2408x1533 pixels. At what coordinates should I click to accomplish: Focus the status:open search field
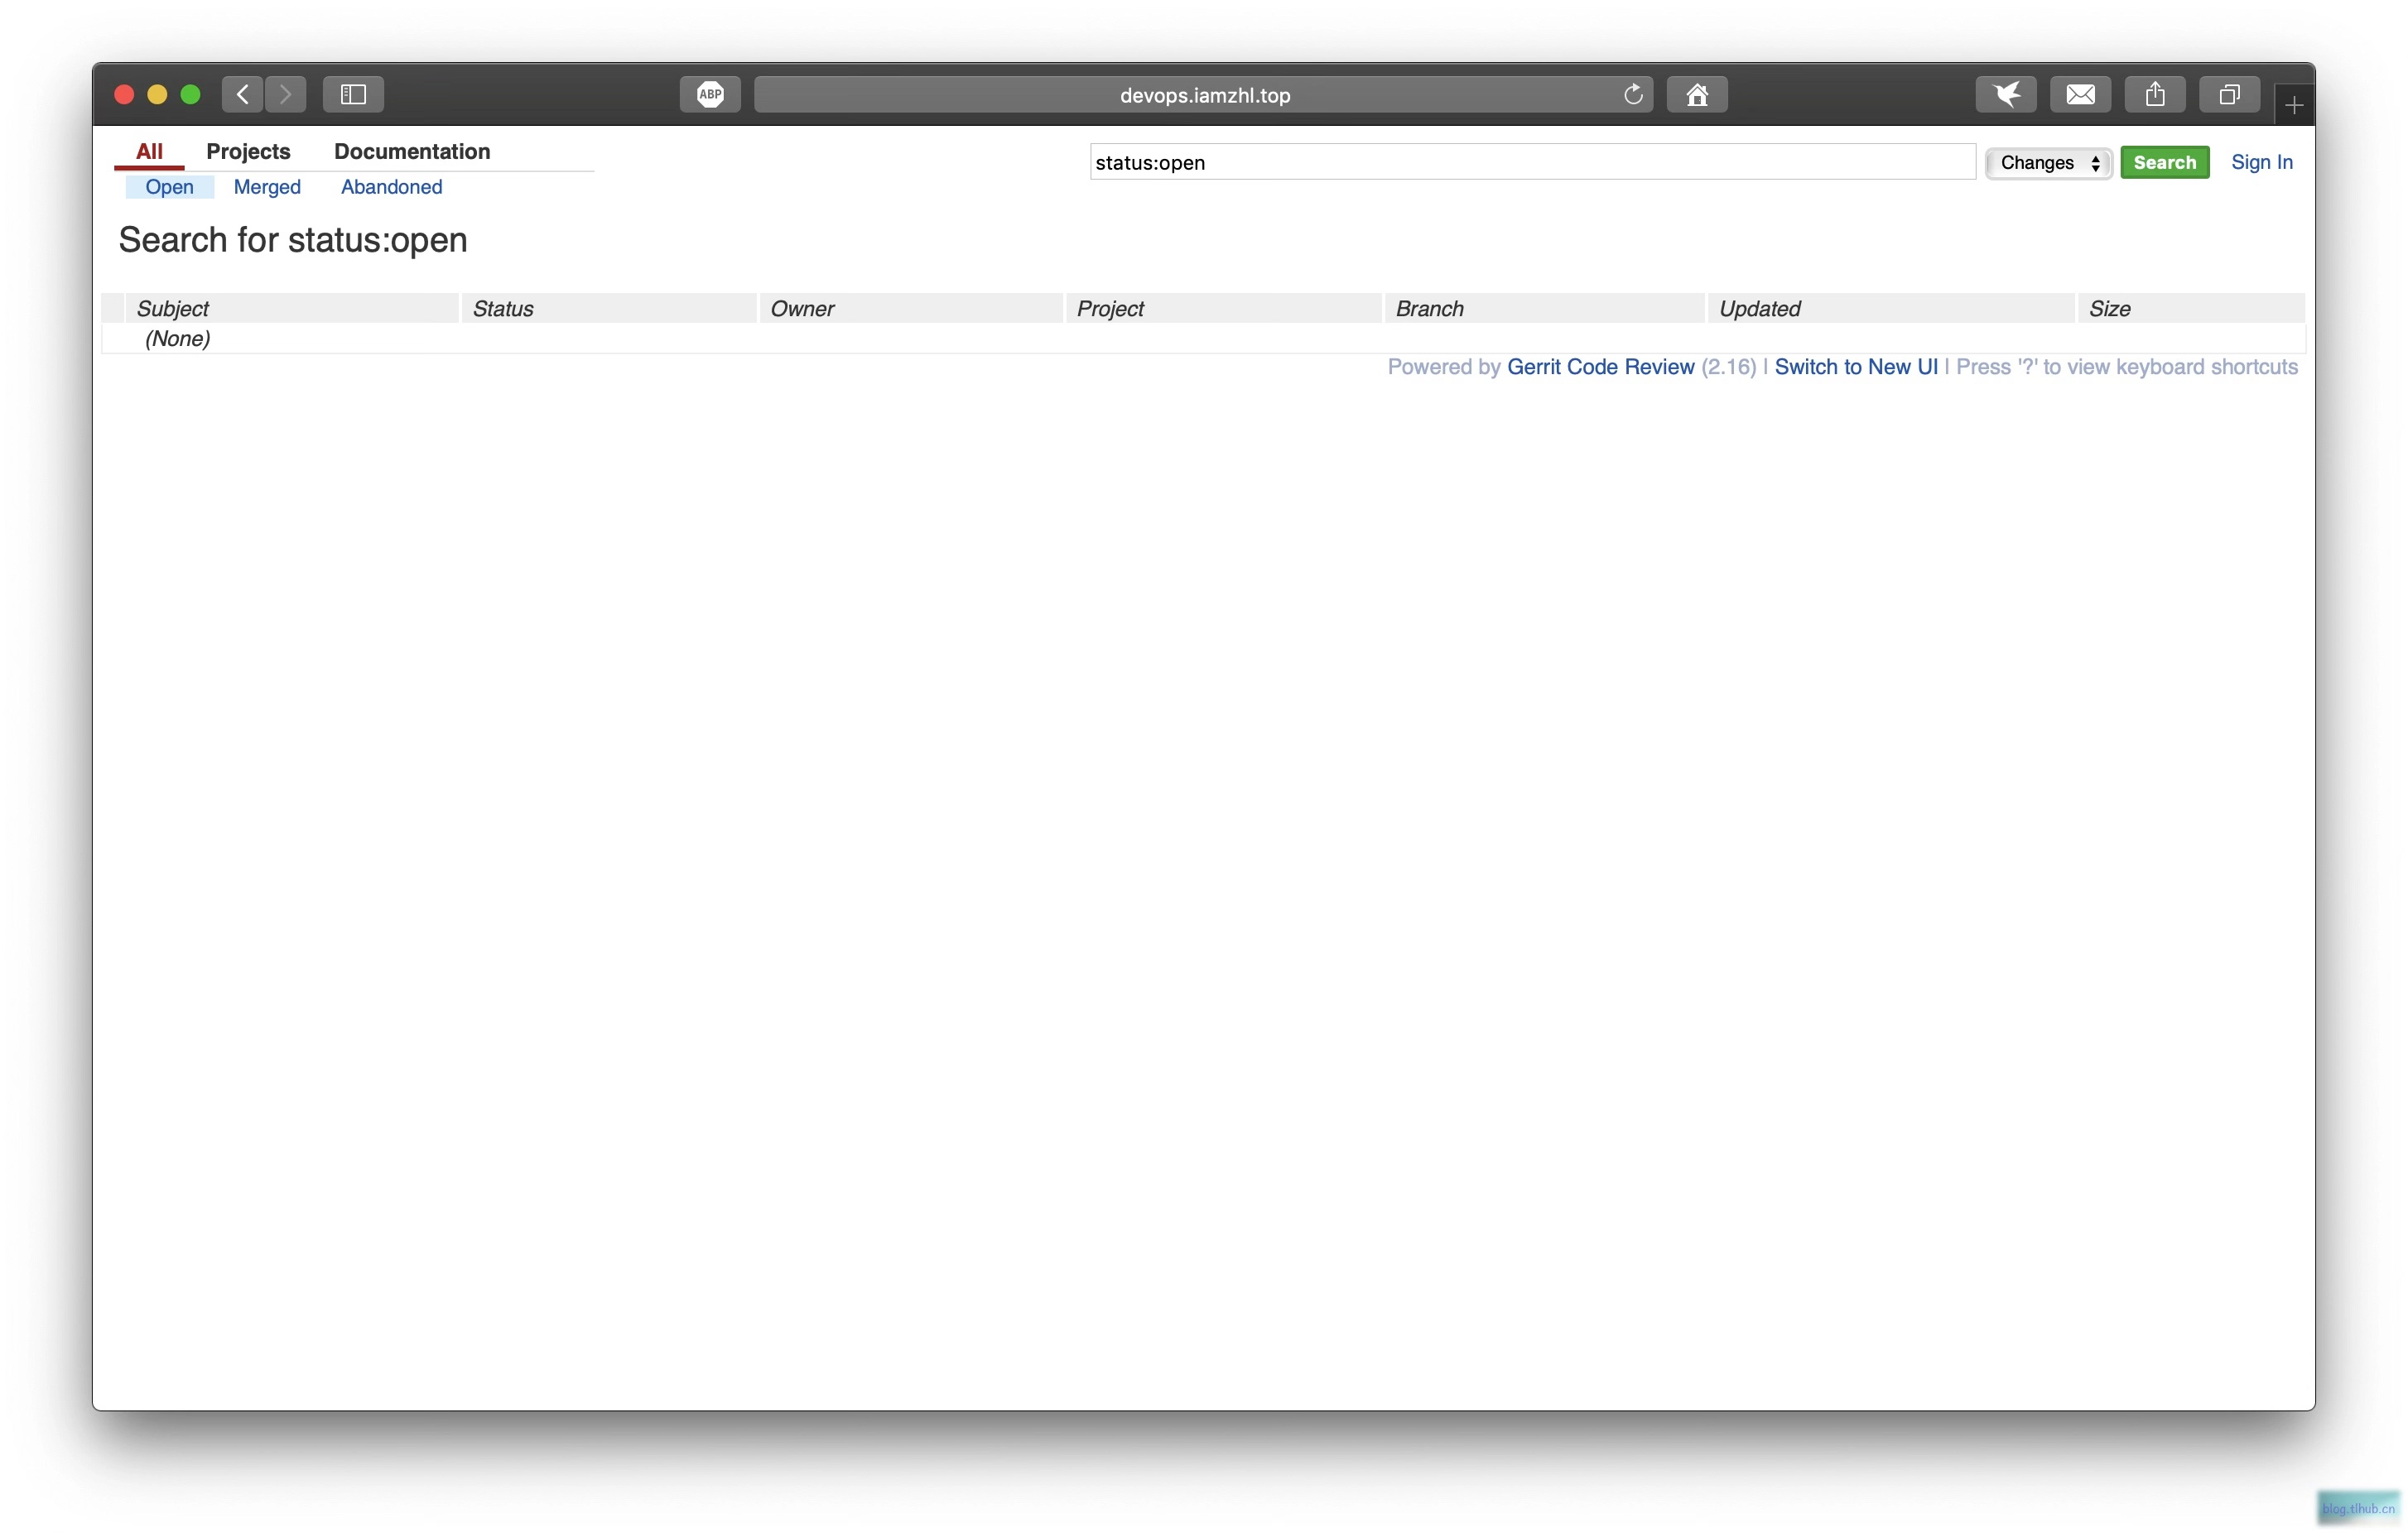1532,162
